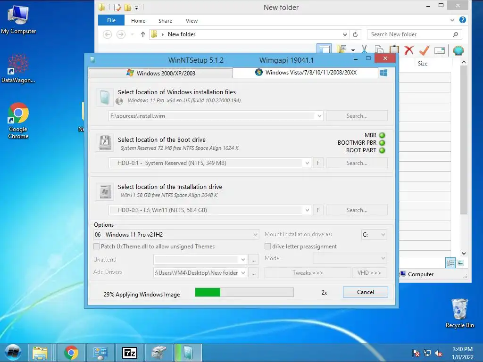The height and width of the screenshot is (362, 483).
Task: Expand the New folder address bar history dropdown
Action: click(x=345, y=34)
